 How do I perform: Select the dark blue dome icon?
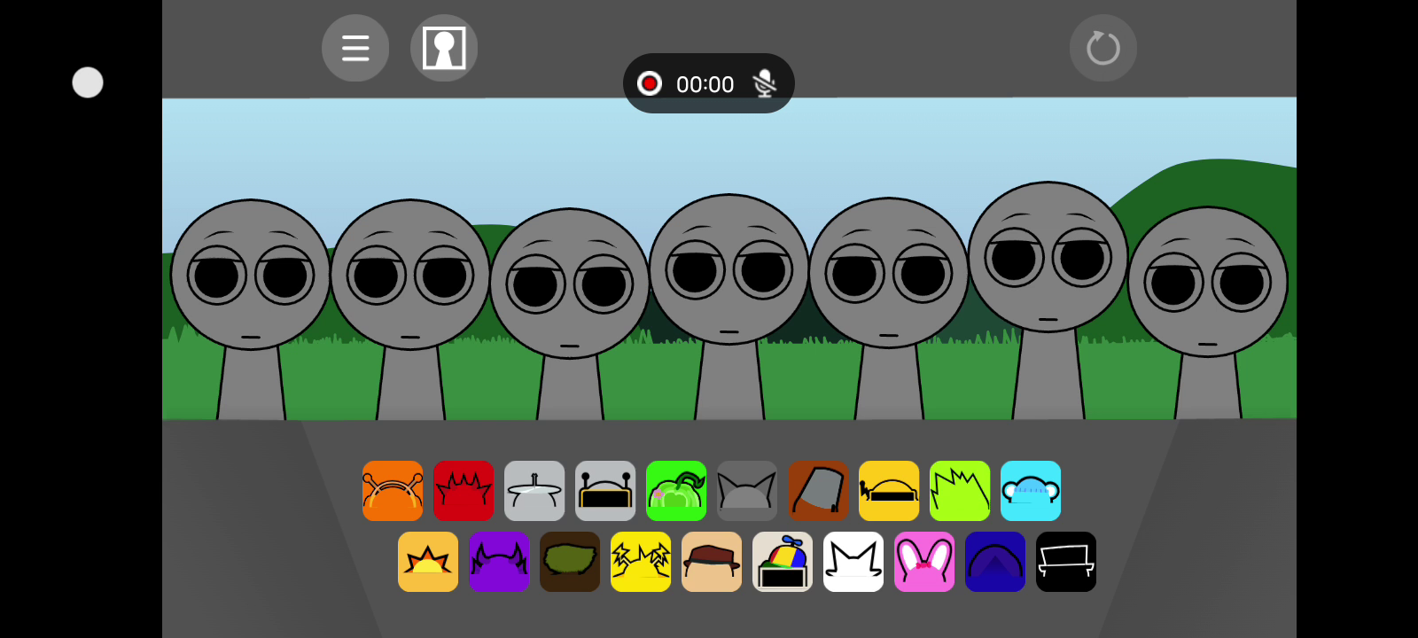pos(995,562)
